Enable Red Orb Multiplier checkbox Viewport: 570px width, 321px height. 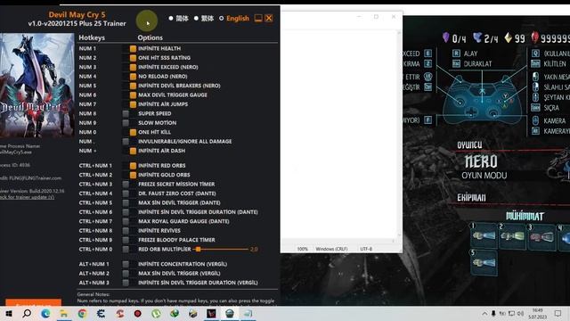(x=126, y=250)
